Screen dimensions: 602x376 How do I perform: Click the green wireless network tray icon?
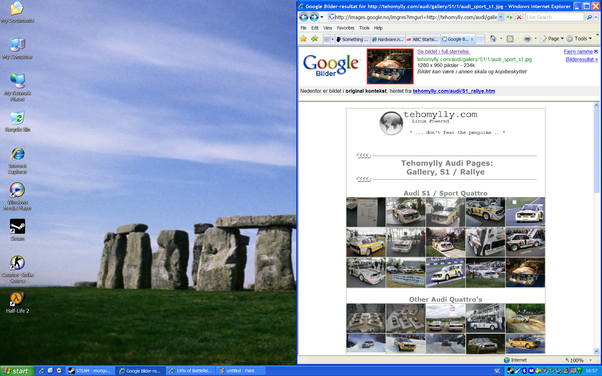(x=580, y=371)
